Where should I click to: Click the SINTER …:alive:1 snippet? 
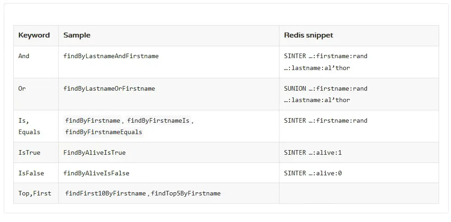pos(313,152)
